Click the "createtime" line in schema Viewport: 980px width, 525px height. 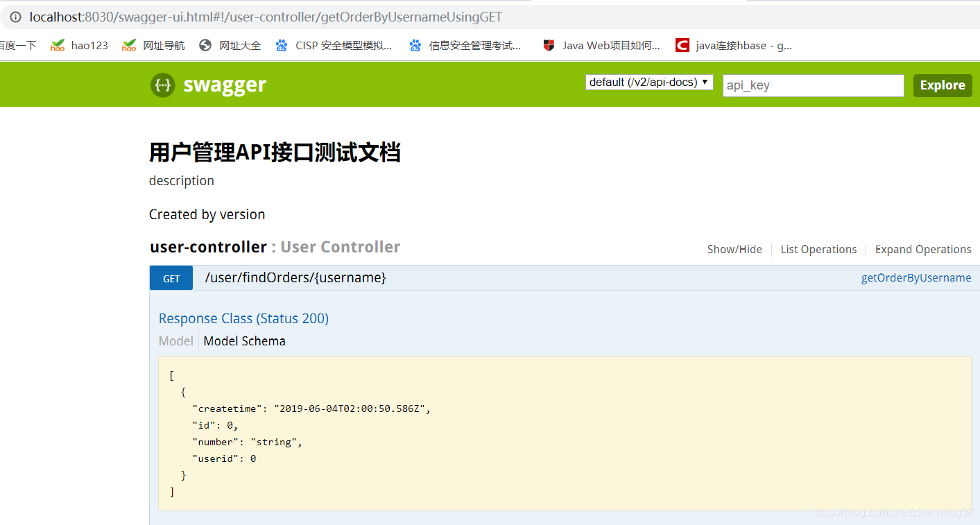(x=311, y=409)
